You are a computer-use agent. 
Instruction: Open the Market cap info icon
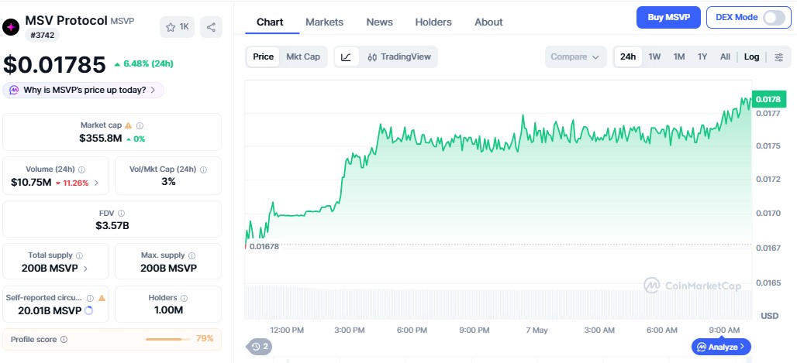(x=140, y=125)
